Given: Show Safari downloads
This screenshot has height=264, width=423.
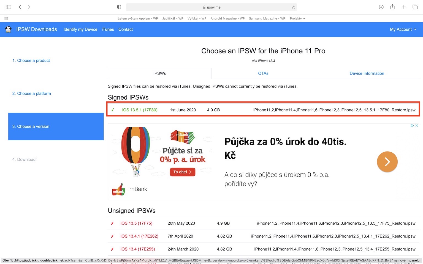Looking at the screenshot, I should [x=381, y=7].
